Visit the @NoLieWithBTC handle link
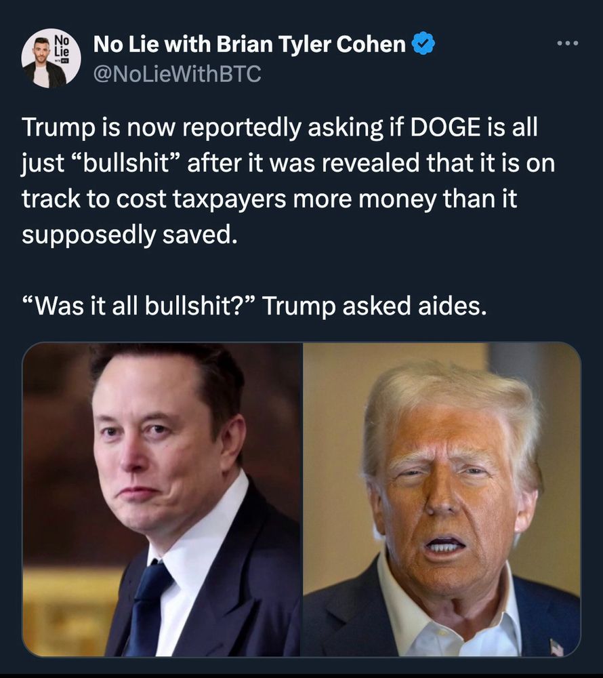This screenshot has height=678, width=603. [177, 73]
